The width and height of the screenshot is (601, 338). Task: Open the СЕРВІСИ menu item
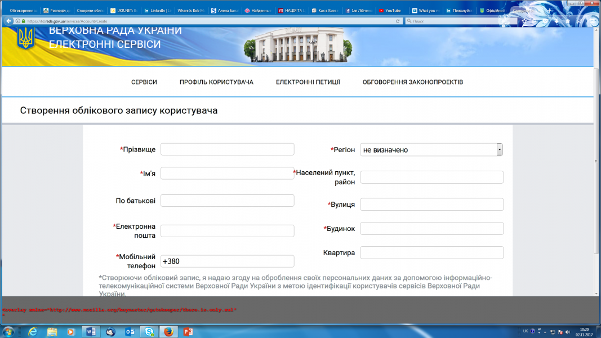tap(144, 82)
